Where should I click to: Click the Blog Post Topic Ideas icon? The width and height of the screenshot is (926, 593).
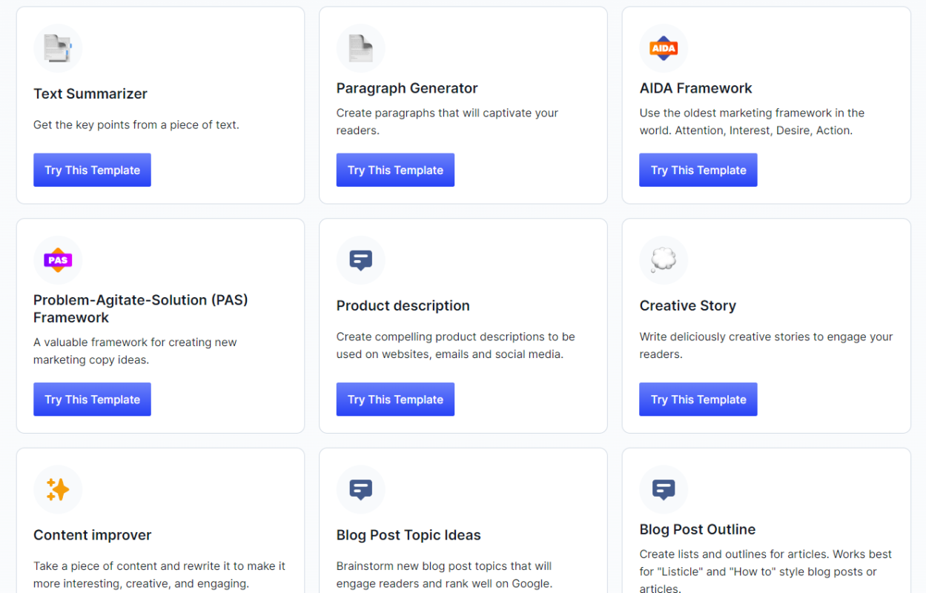361,490
